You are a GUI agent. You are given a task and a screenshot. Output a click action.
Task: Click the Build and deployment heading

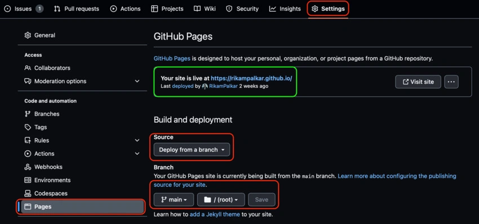193,120
